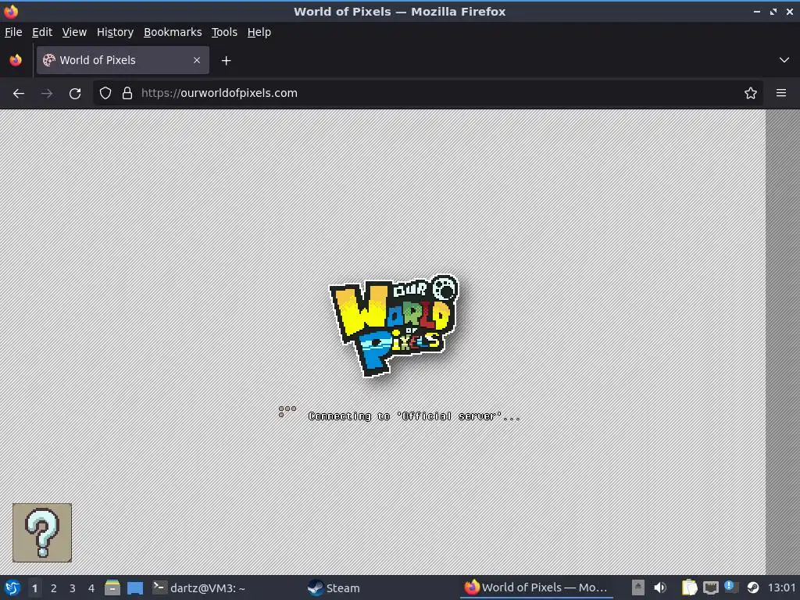Viewport: 800px width, 600px height.
Task: Select the World of Pixels tab
Action: point(123,60)
